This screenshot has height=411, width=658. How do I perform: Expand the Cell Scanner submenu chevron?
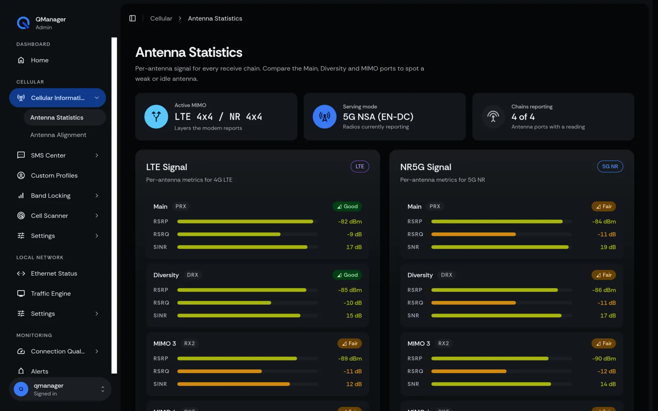coord(97,216)
